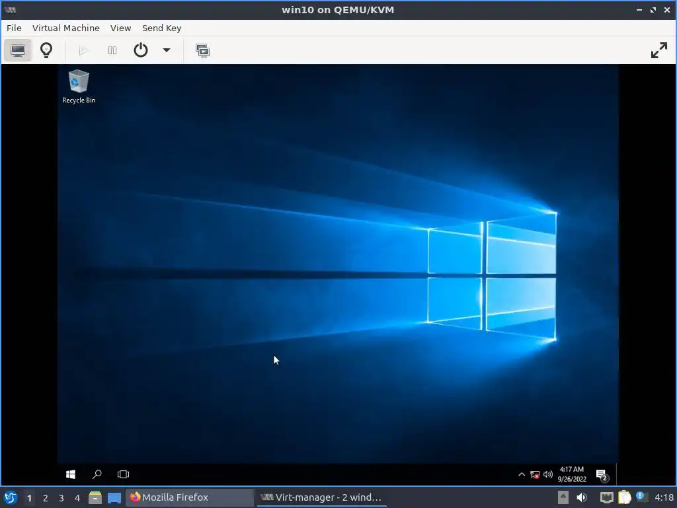Open the Lubuntu application menu

coord(11,497)
